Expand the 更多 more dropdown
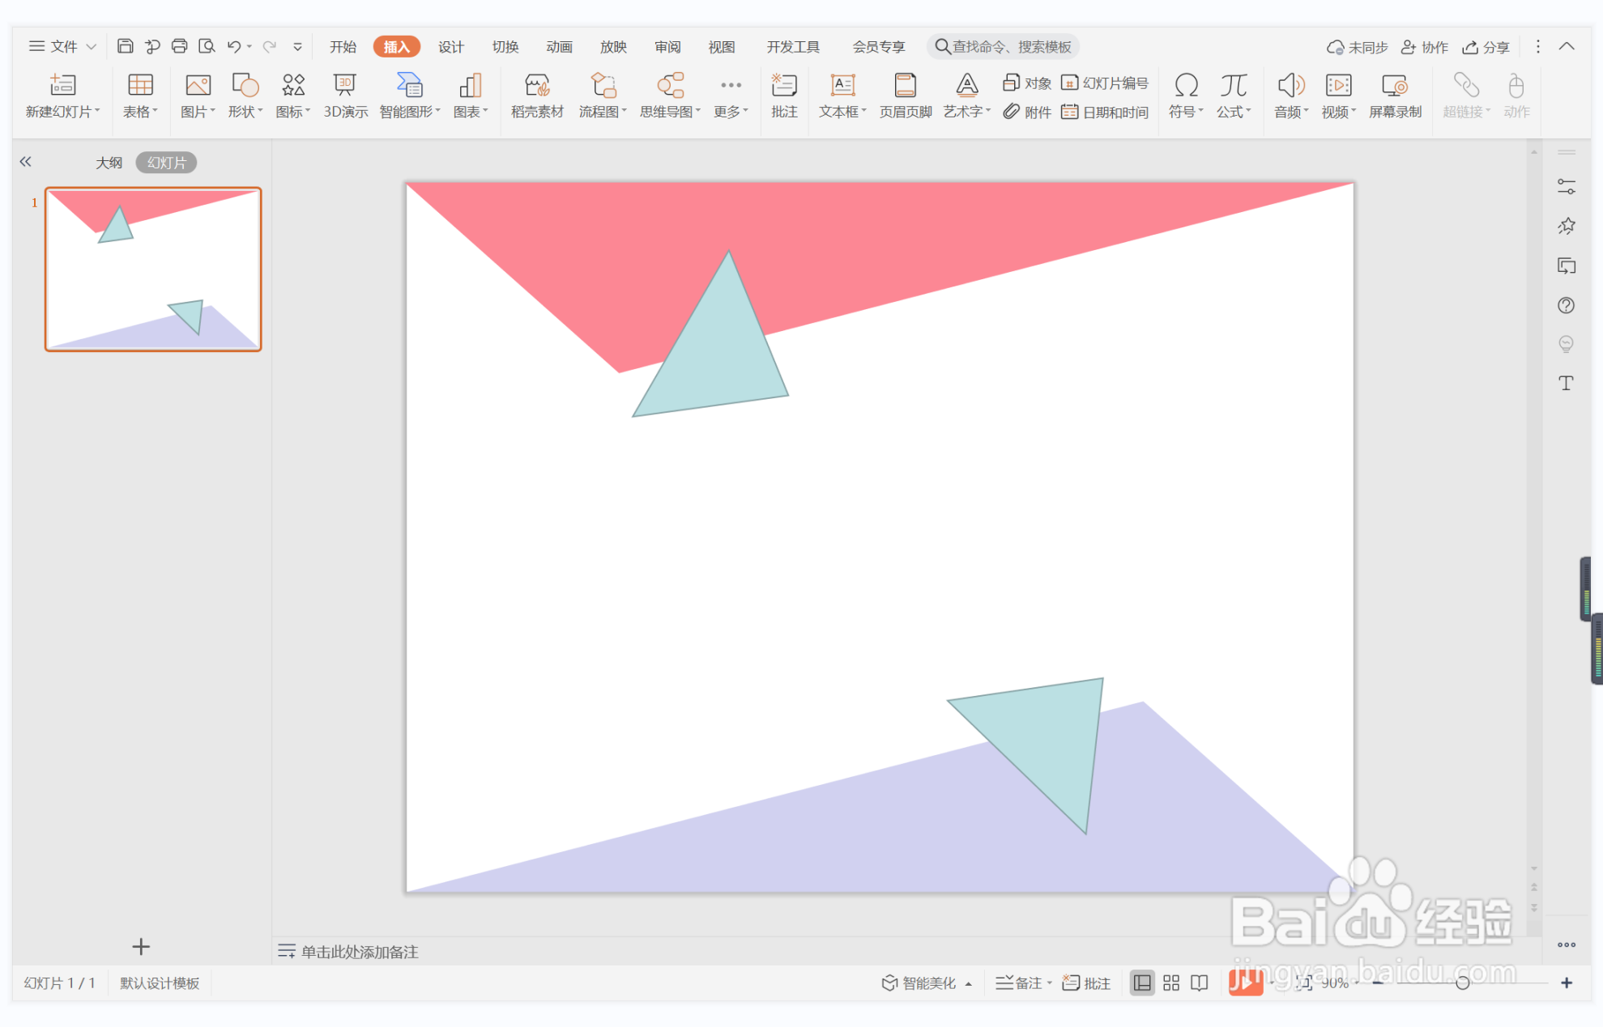The height and width of the screenshot is (1027, 1603). (731, 95)
